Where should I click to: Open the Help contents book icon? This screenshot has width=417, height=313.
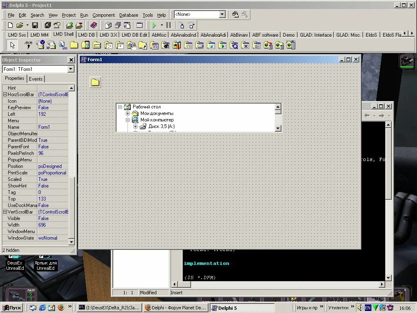pyautogui.click(x=94, y=25)
